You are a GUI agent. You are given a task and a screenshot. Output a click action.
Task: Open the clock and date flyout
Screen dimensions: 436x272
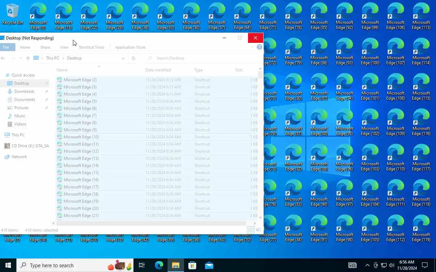407,265
